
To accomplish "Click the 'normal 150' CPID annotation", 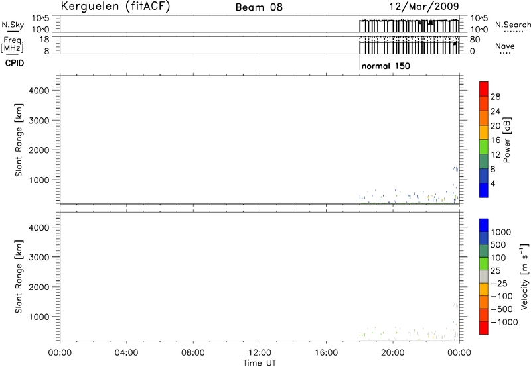I will (386, 66).
